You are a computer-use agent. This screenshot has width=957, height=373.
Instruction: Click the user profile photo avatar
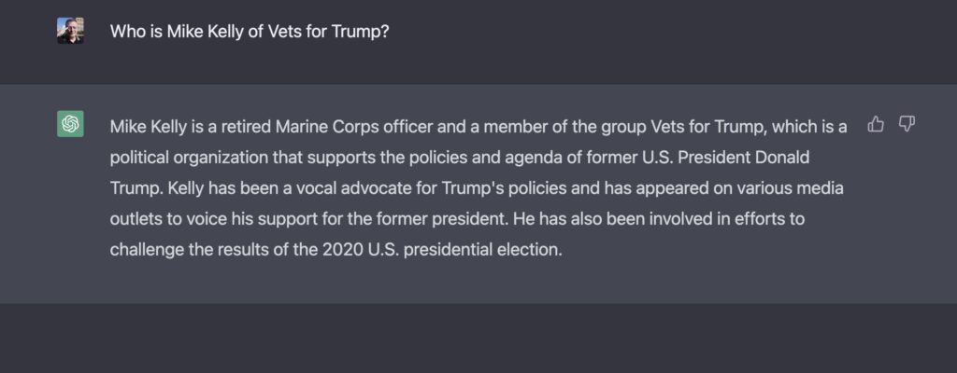click(70, 31)
